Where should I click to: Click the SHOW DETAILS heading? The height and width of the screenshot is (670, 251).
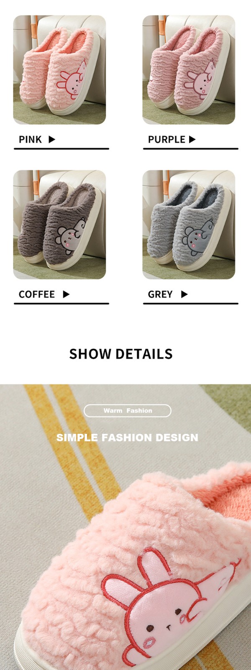coord(121,354)
